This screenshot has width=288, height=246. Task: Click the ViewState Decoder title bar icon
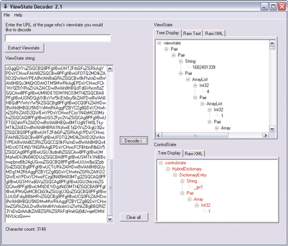point(5,6)
